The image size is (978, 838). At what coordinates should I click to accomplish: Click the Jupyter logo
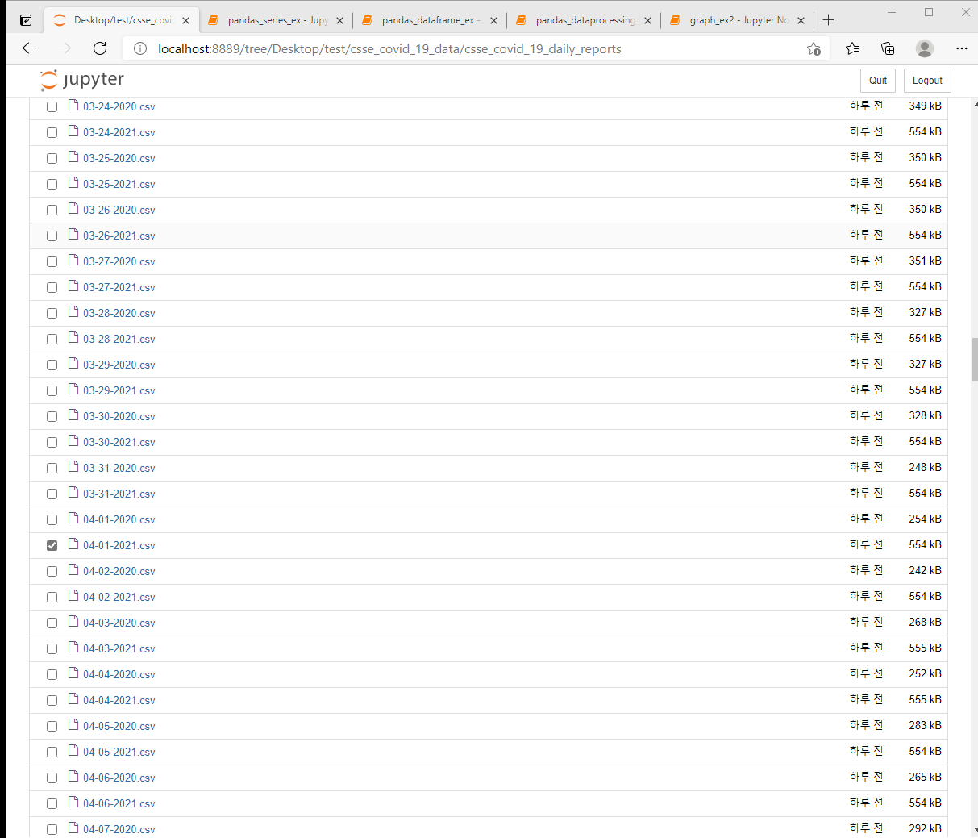click(x=82, y=80)
